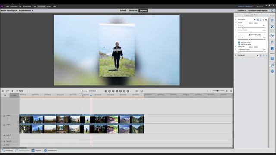Click Nach rechts drehen
This screenshot has height=155, width=276.
245,44
